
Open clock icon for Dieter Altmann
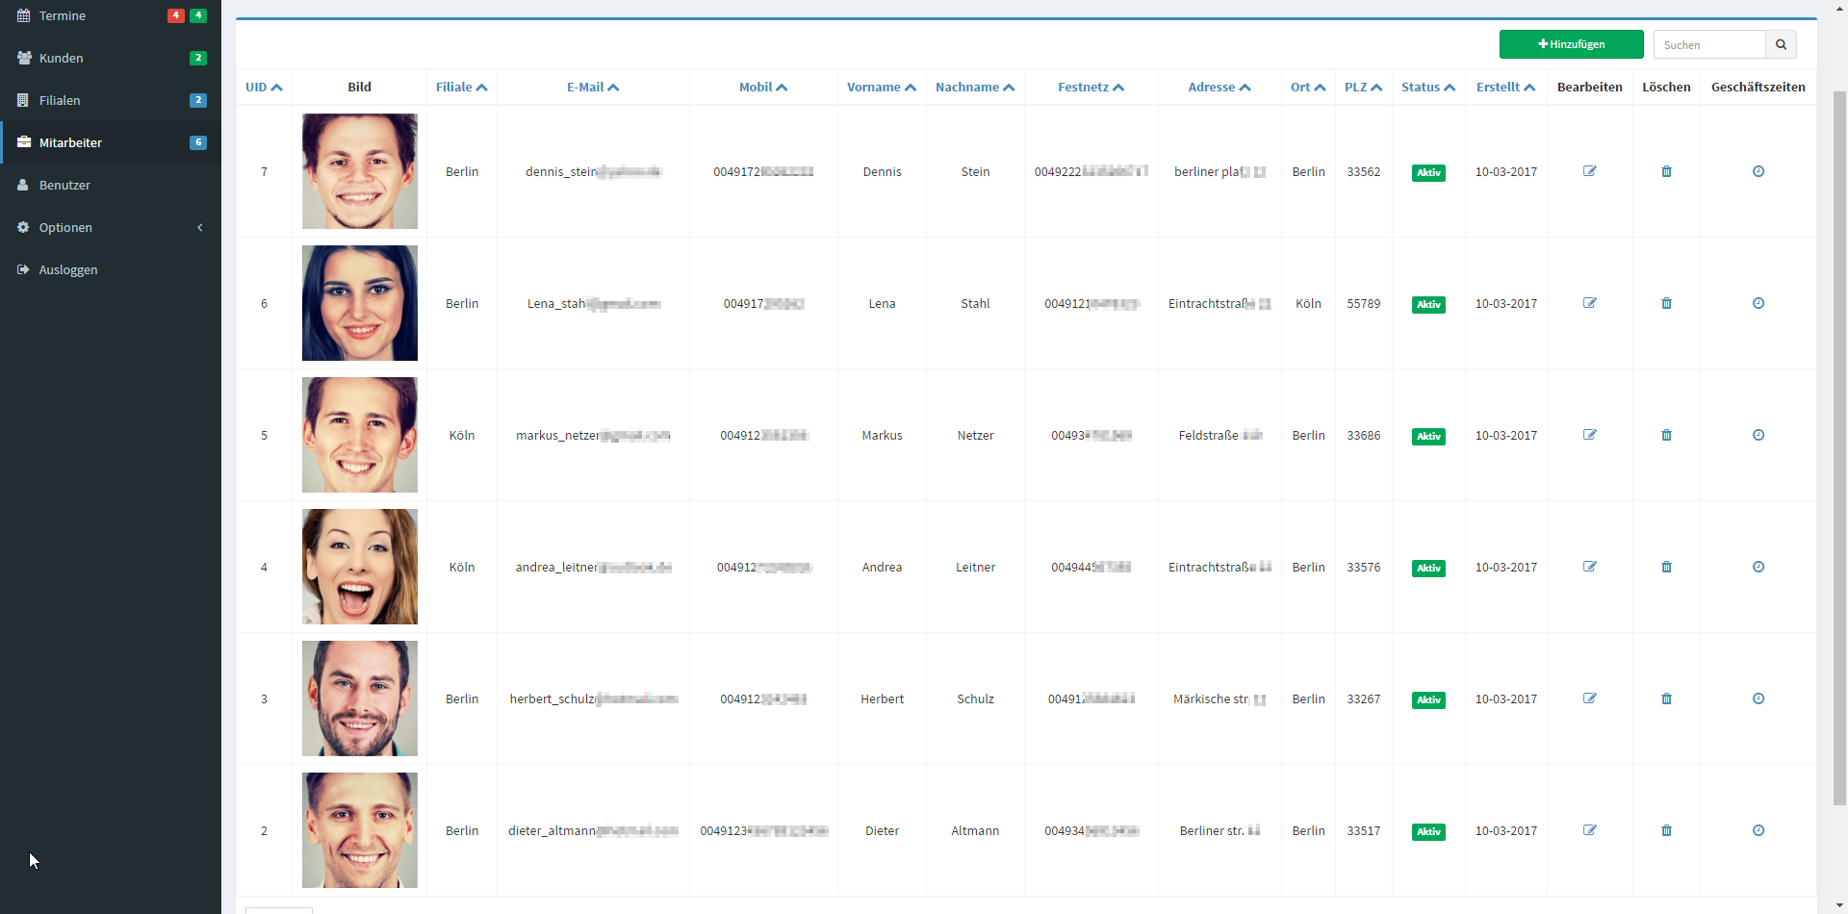[x=1758, y=830]
